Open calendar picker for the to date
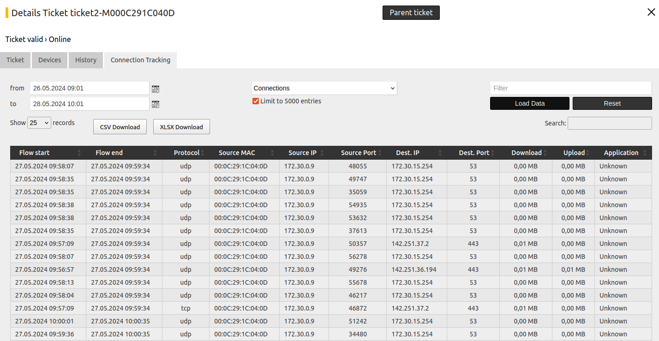 pyautogui.click(x=156, y=104)
